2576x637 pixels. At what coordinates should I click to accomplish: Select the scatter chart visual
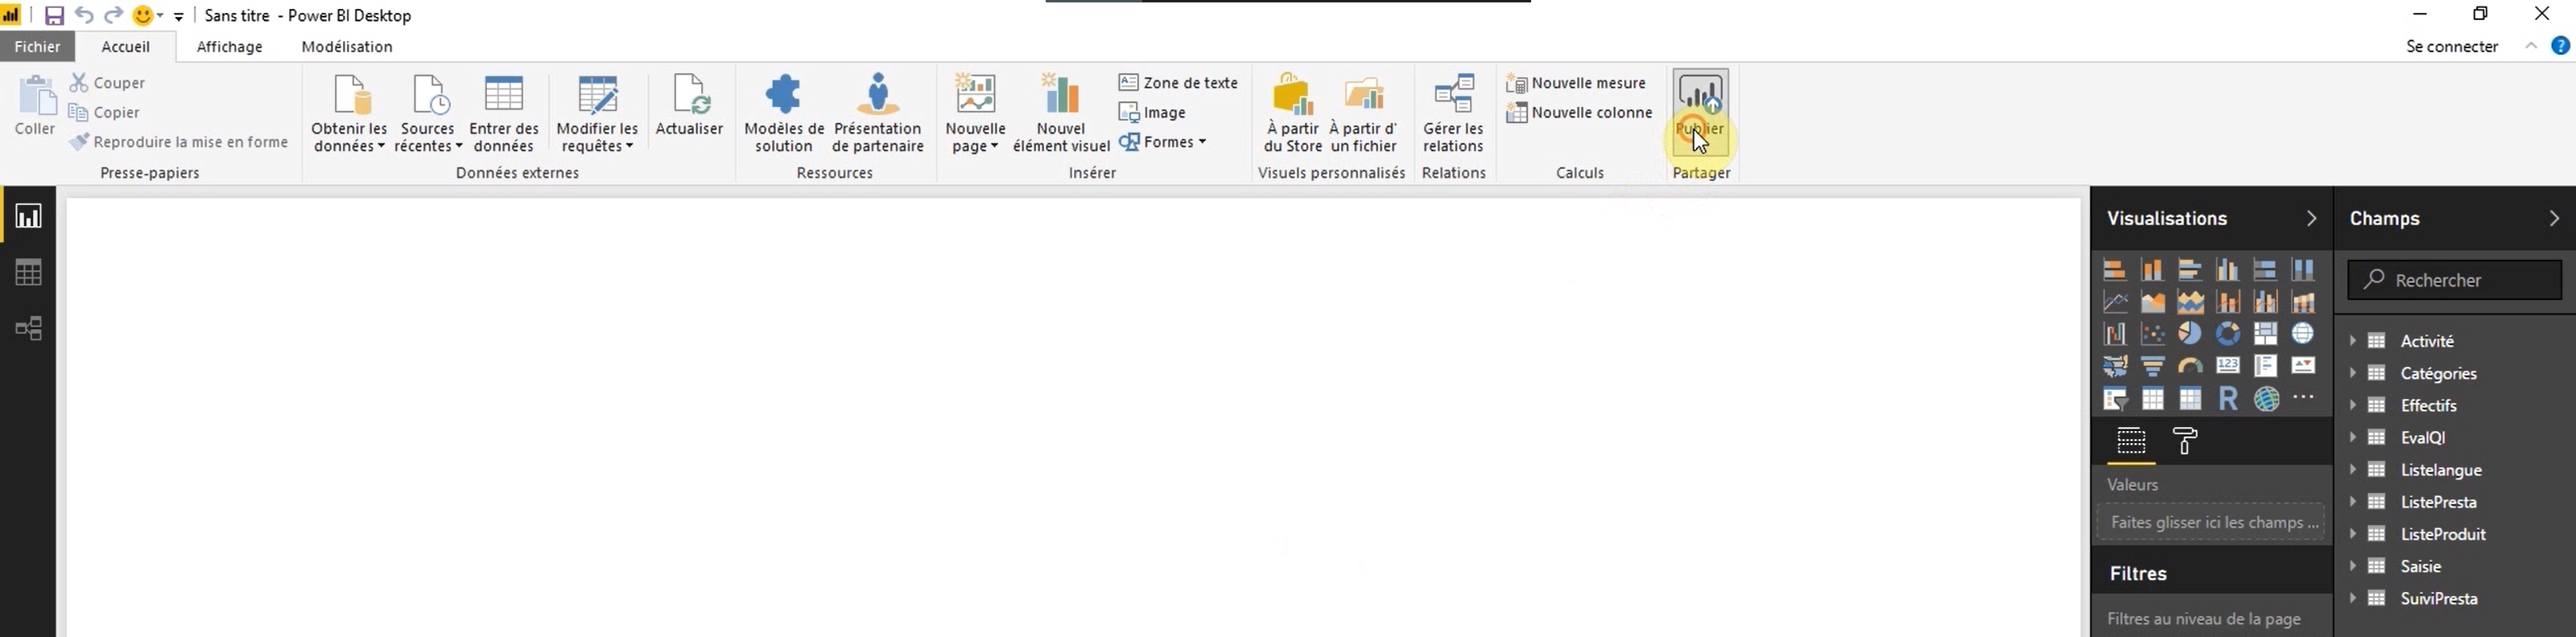(x=2152, y=334)
